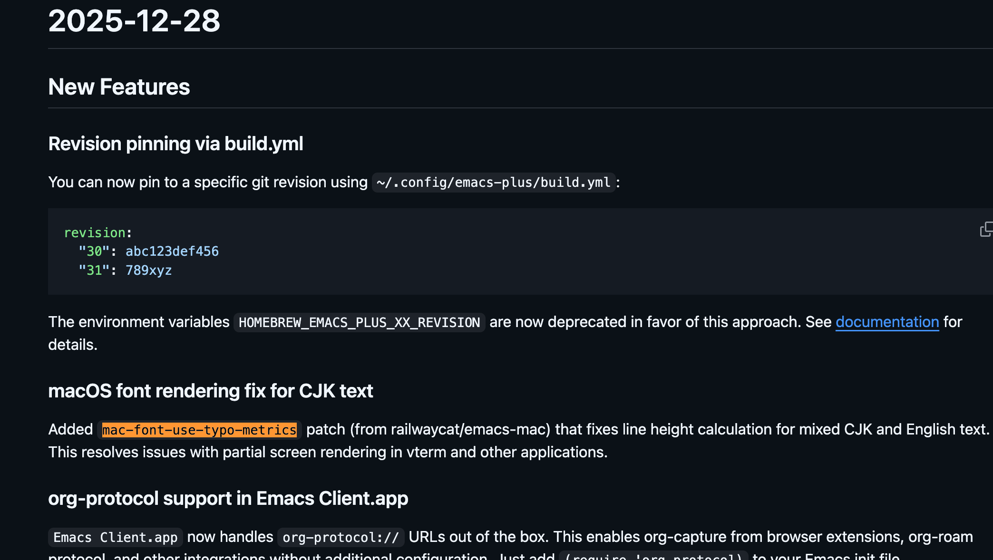Click the "31" key in code block
The height and width of the screenshot is (560, 993).
point(94,270)
